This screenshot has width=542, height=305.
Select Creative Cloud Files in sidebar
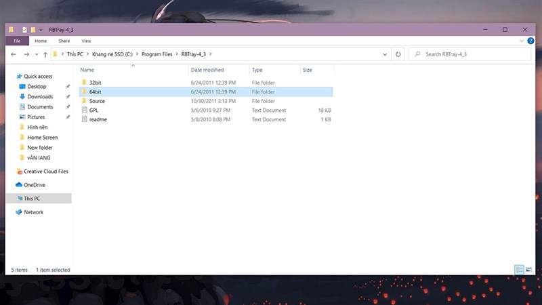pos(51,171)
